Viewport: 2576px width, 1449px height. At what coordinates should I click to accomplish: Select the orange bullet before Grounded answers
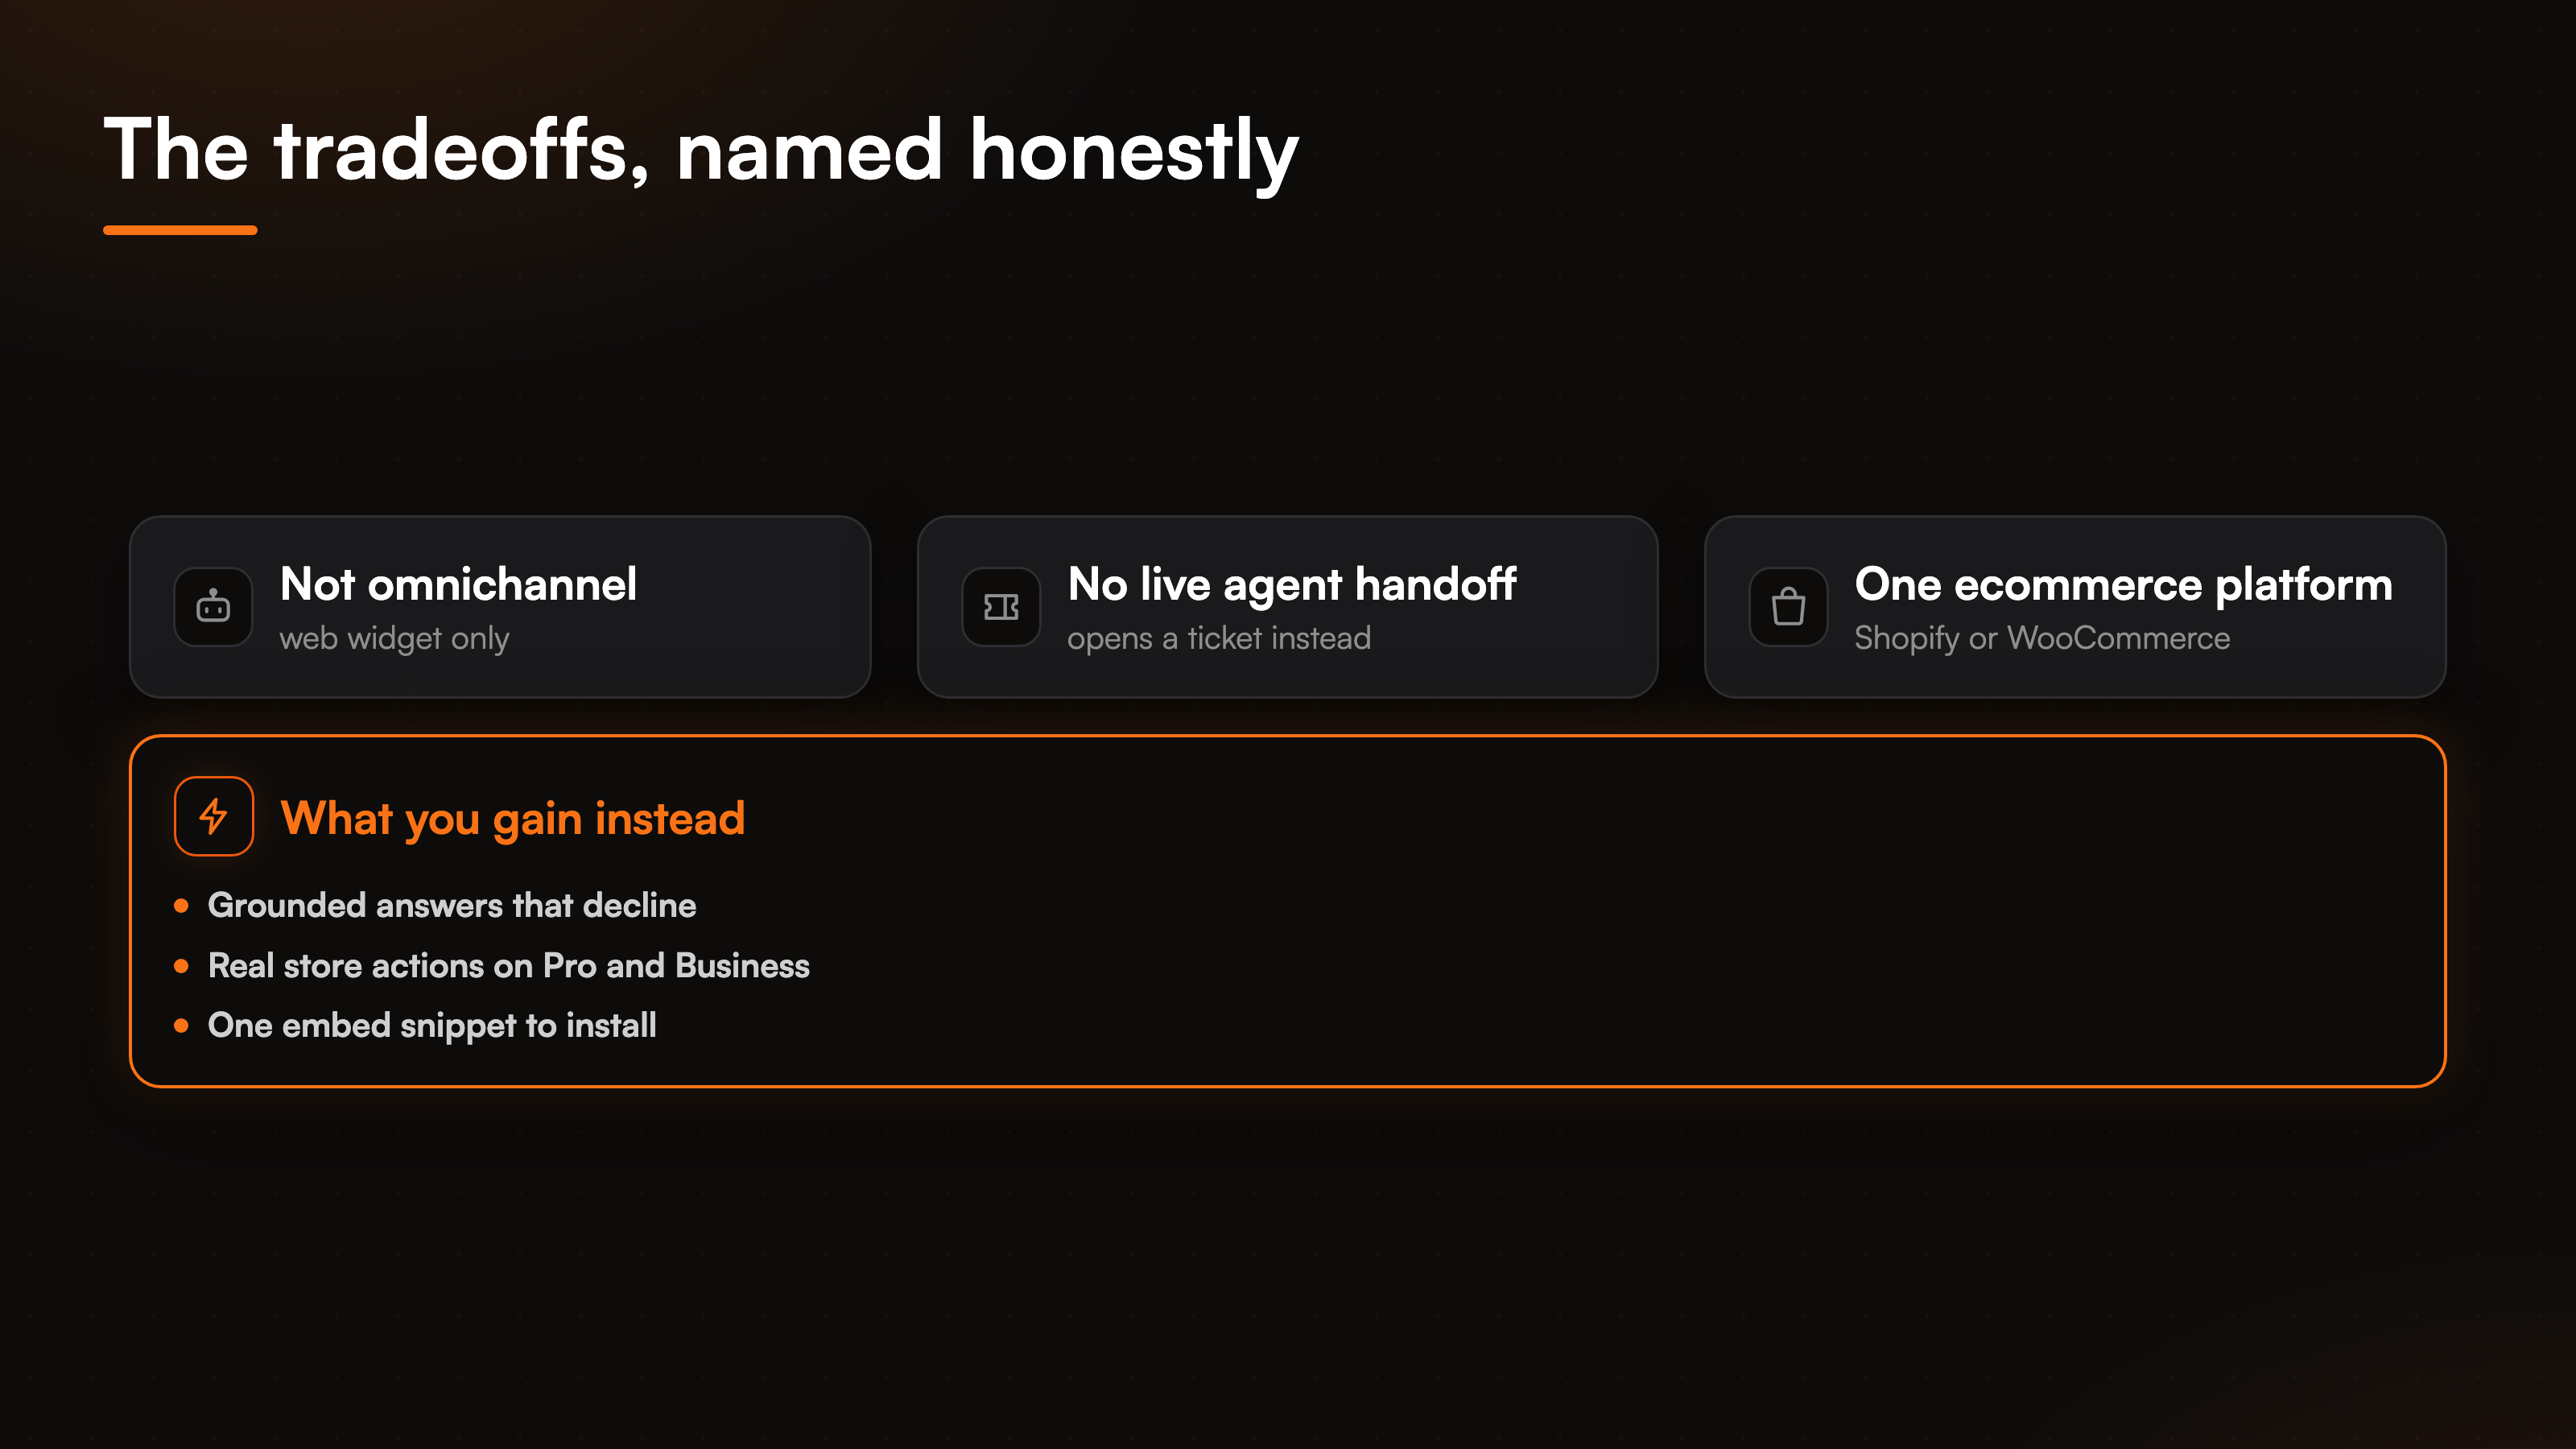181,906
